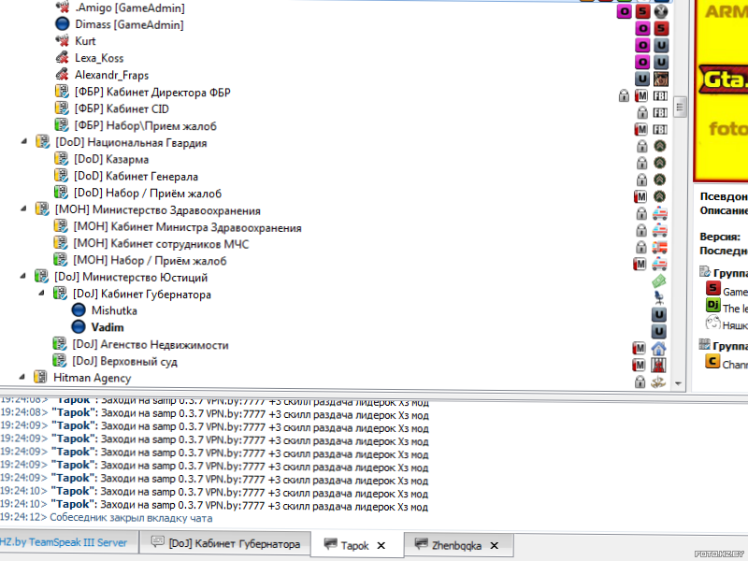Click green money icon on Министерство Юстиций row
The height and width of the screenshot is (561, 748).
659,281
